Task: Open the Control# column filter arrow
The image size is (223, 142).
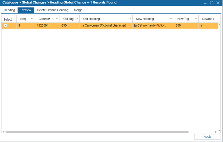Action: (x=57, y=19)
